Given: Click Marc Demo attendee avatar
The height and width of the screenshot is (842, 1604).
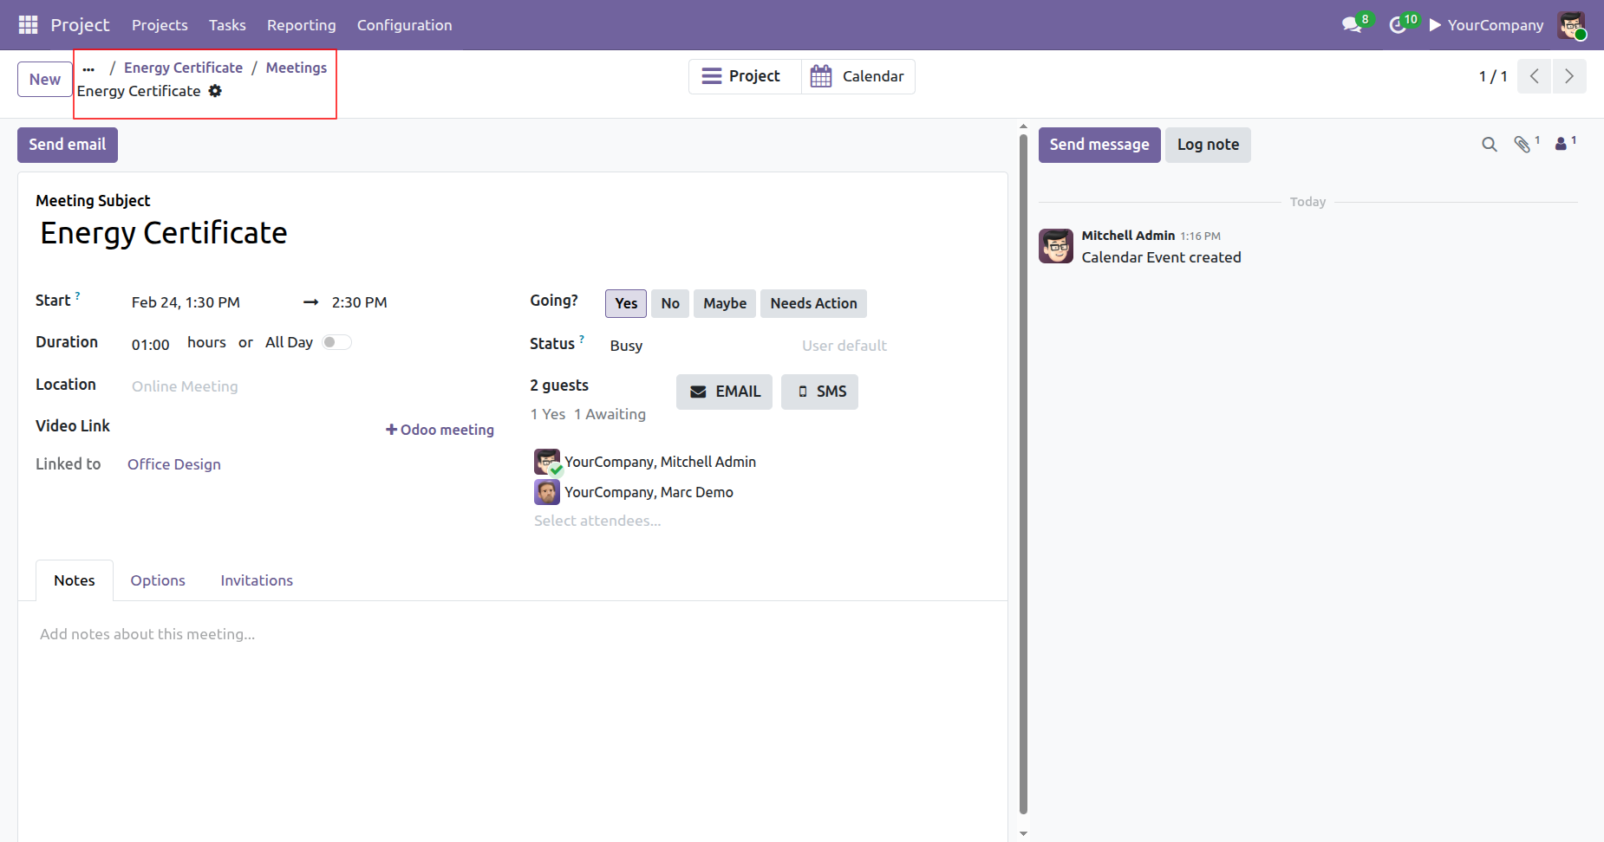Looking at the screenshot, I should click(x=547, y=492).
